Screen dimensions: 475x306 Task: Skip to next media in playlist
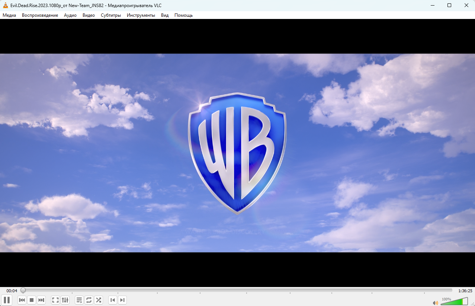(x=41, y=300)
